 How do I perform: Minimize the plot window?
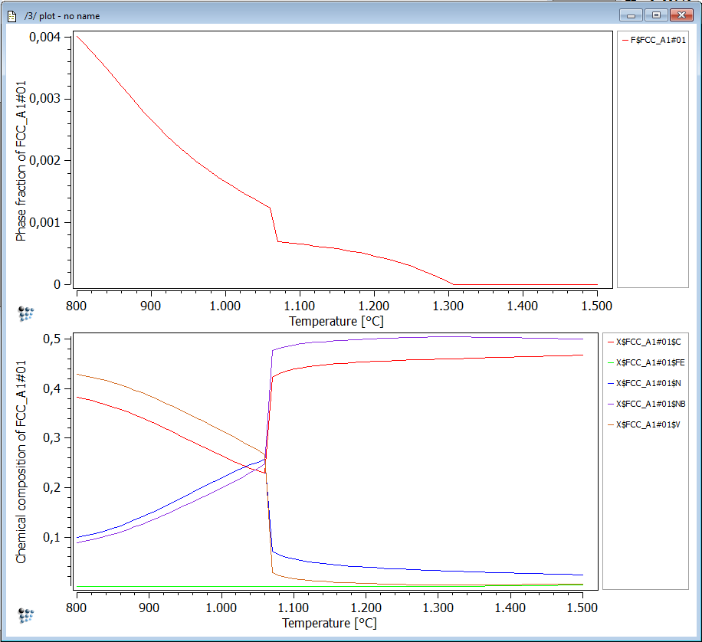pos(632,15)
